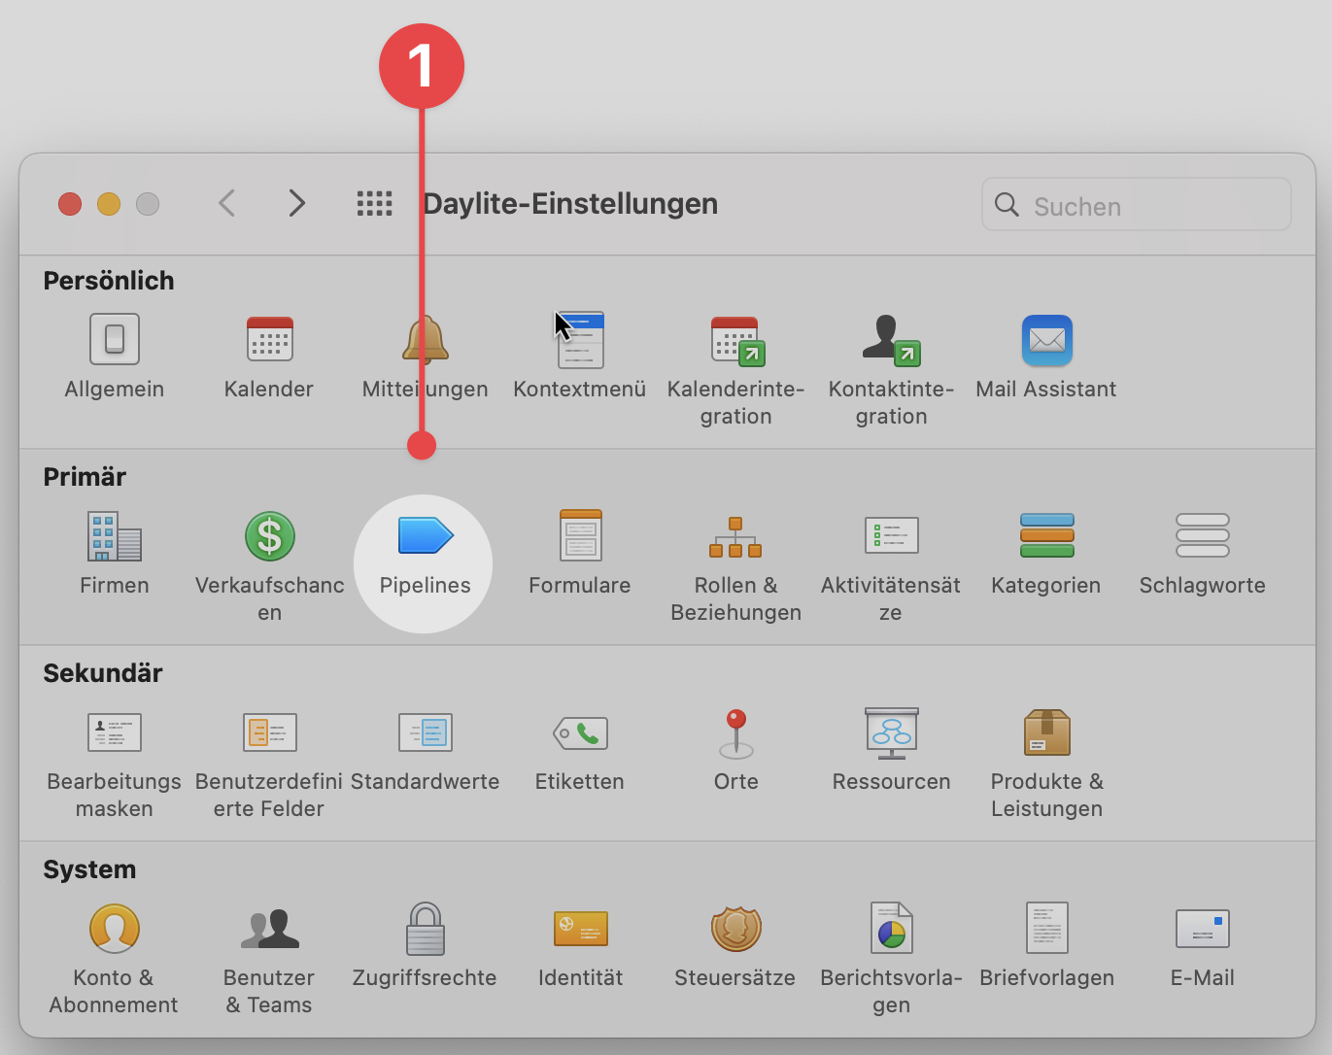The height and width of the screenshot is (1055, 1332).
Task: Open Firmen settings
Action: [114, 537]
